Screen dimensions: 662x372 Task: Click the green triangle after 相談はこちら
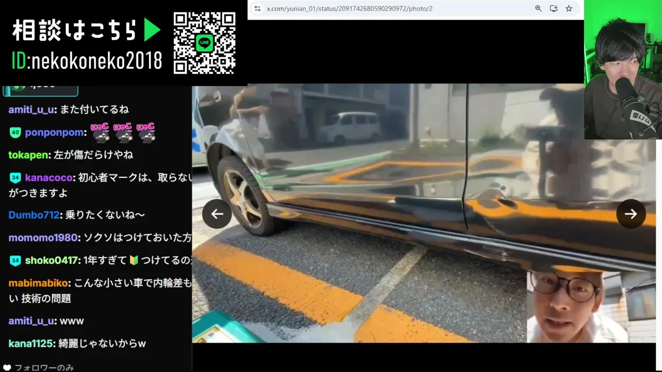click(152, 31)
